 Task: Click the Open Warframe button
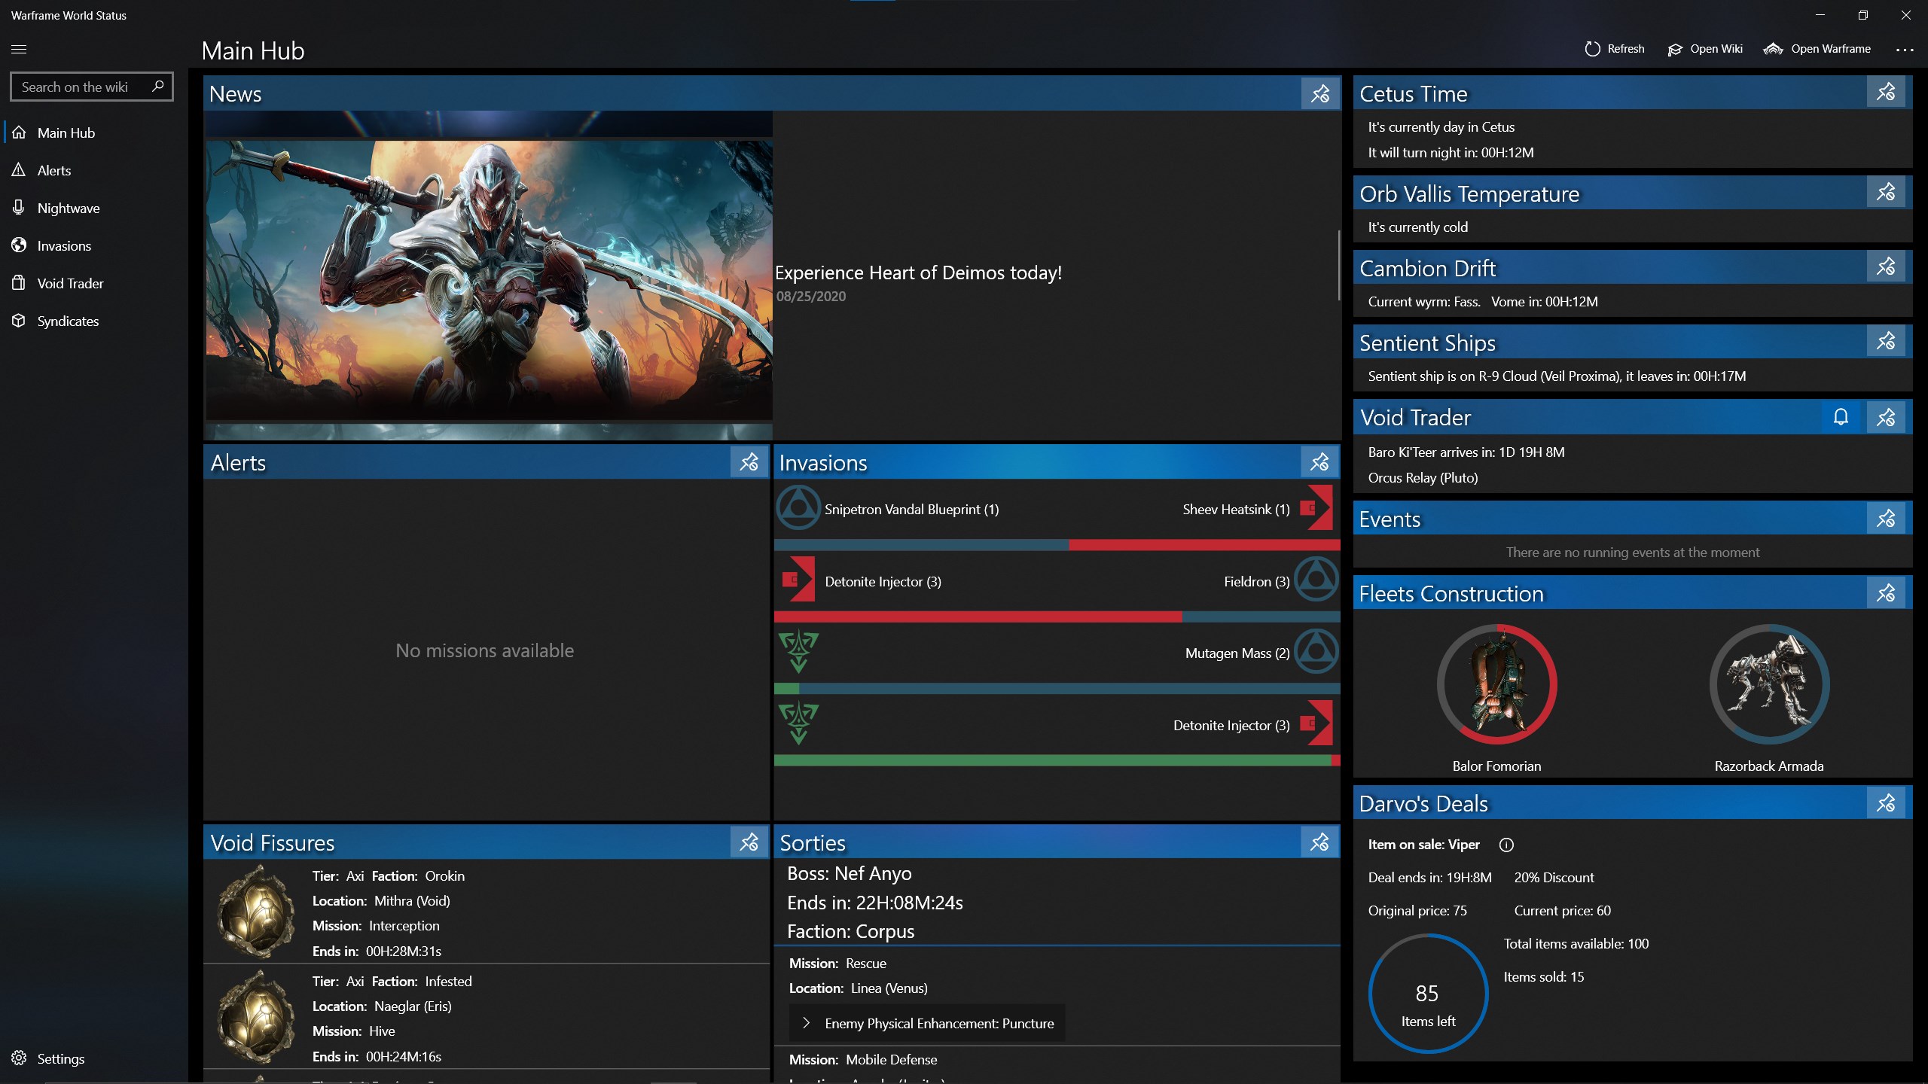click(1817, 48)
